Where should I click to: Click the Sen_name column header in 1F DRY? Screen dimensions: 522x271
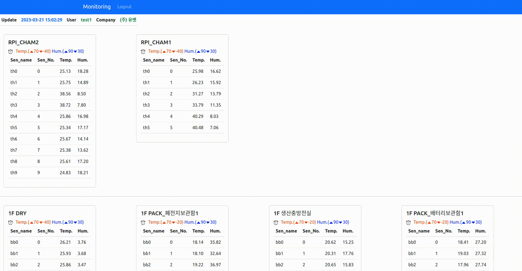point(21,231)
